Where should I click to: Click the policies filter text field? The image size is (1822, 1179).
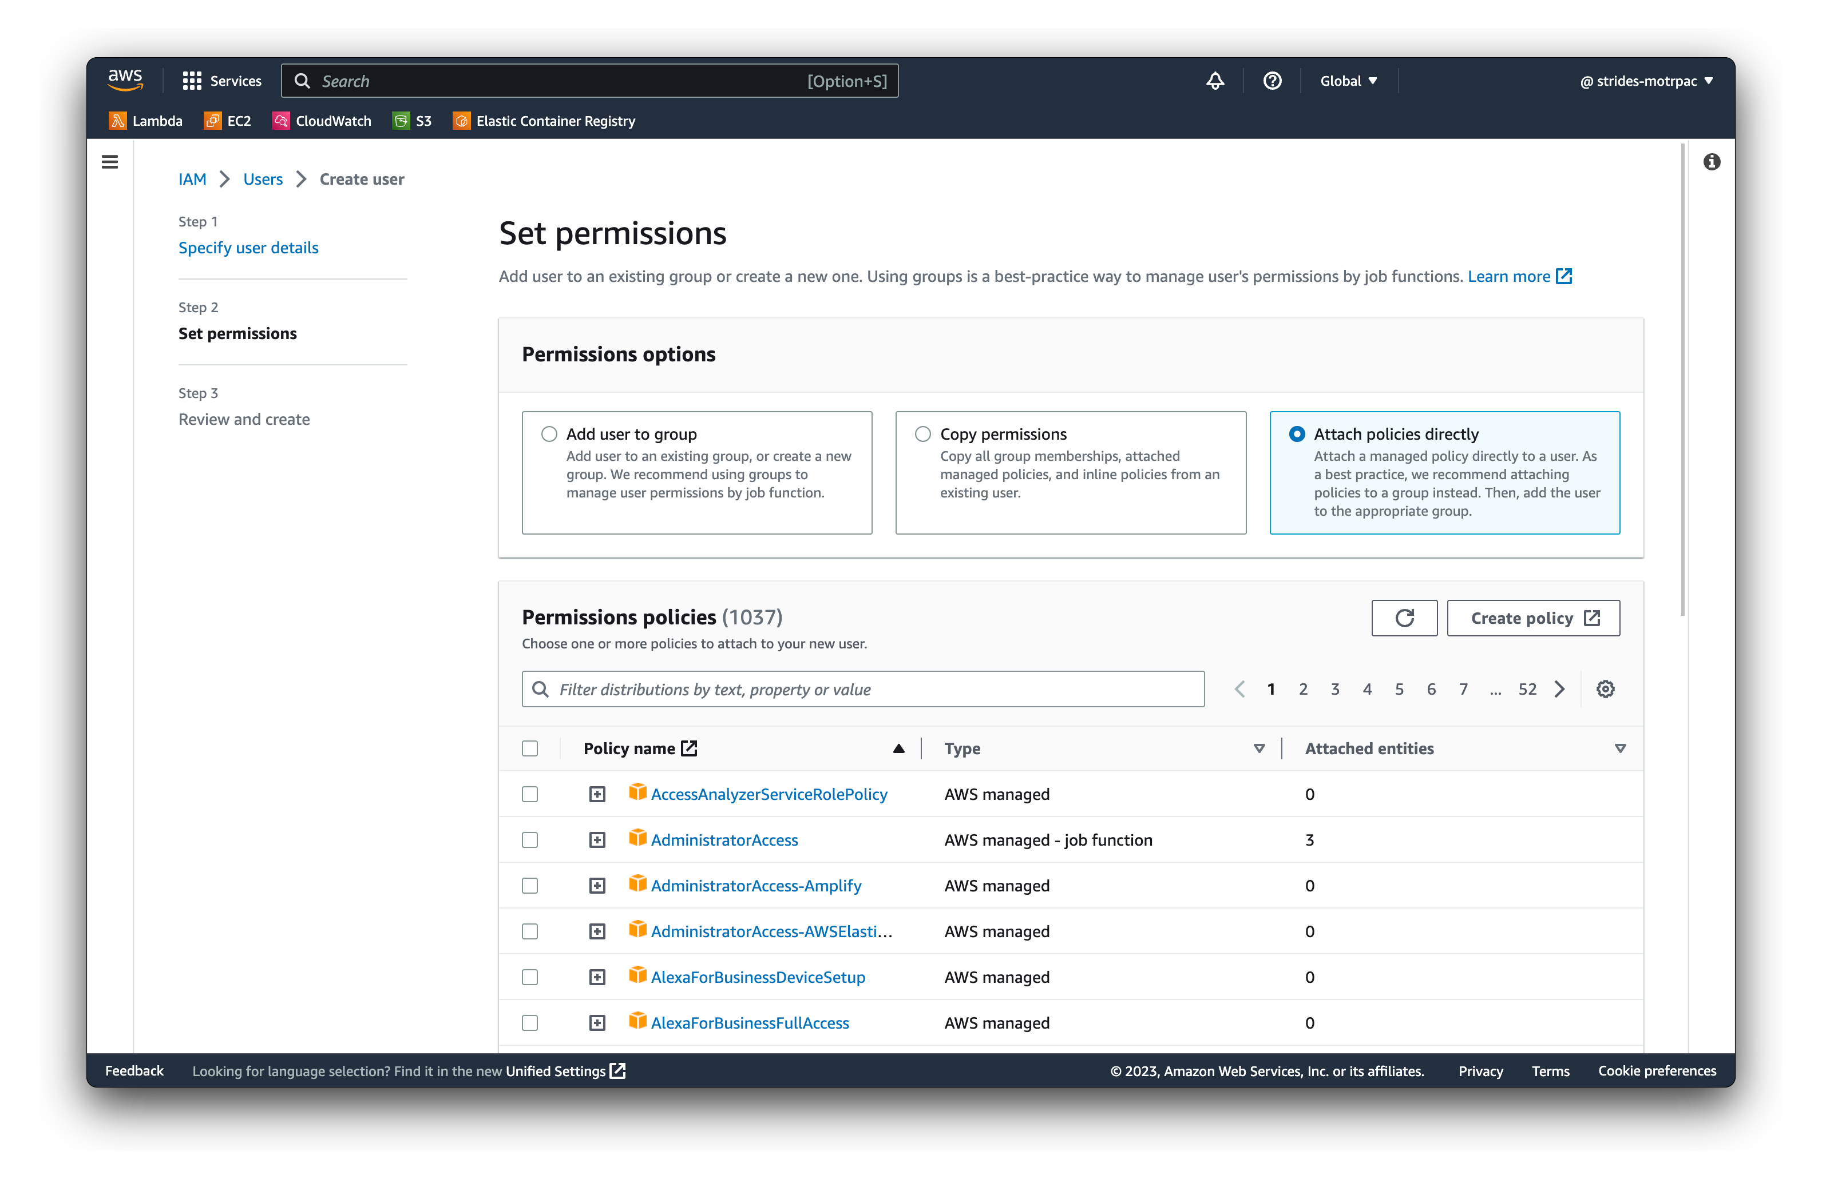[x=863, y=690]
